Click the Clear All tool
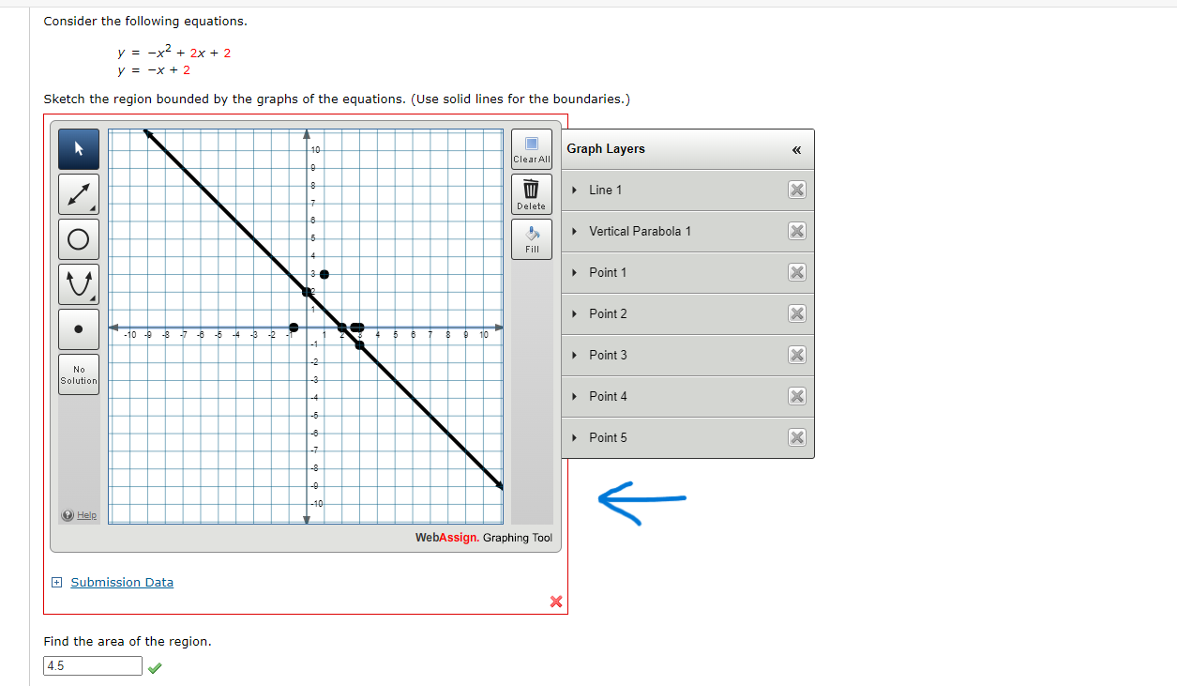The image size is (1177, 686). click(x=531, y=148)
